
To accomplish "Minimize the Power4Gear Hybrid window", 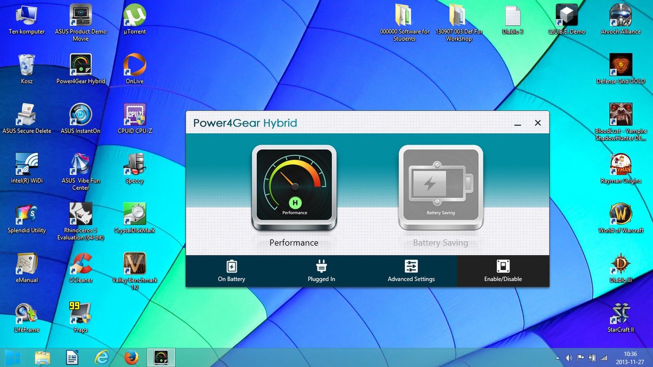I will pos(518,123).
